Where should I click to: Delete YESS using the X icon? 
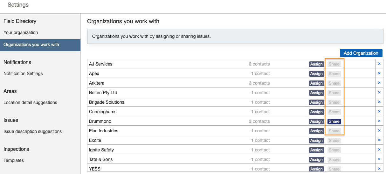click(x=379, y=169)
